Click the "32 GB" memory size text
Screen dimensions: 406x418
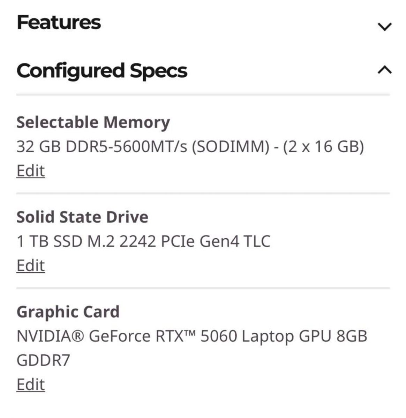click(x=39, y=146)
